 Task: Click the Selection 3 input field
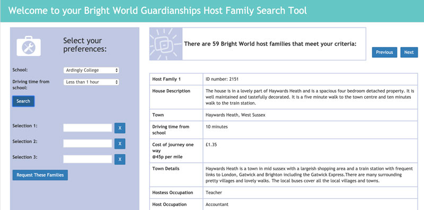click(x=87, y=159)
